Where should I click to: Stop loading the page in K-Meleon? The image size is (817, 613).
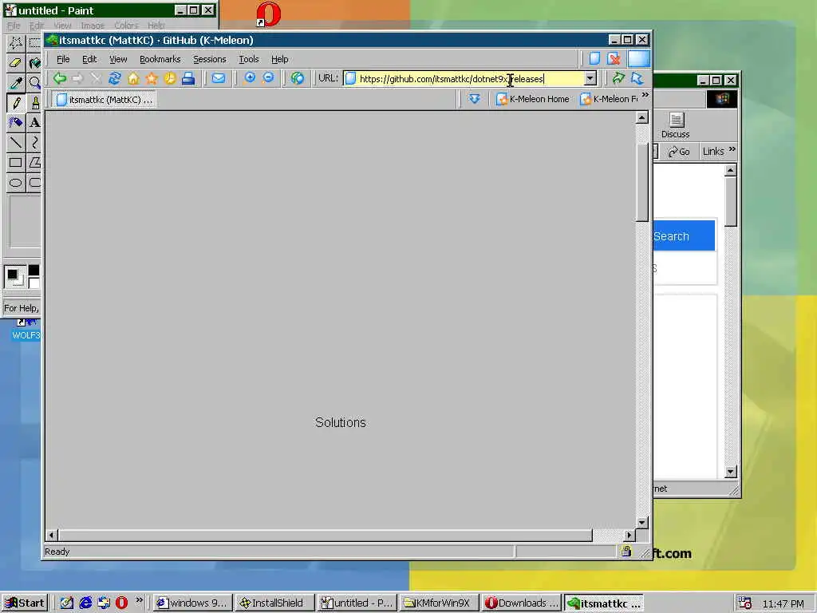click(x=96, y=79)
